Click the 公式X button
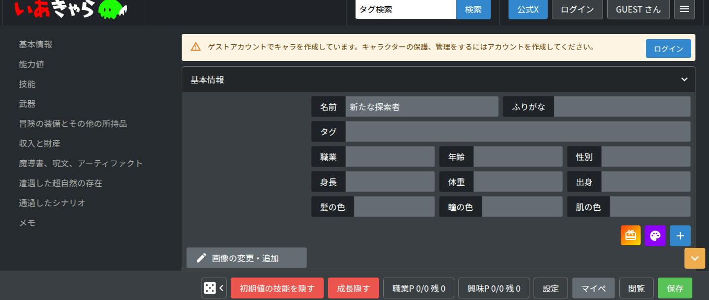Image resolution: width=709 pixels, height=300 pixels. pyautogui.click(x=528, y=9)
